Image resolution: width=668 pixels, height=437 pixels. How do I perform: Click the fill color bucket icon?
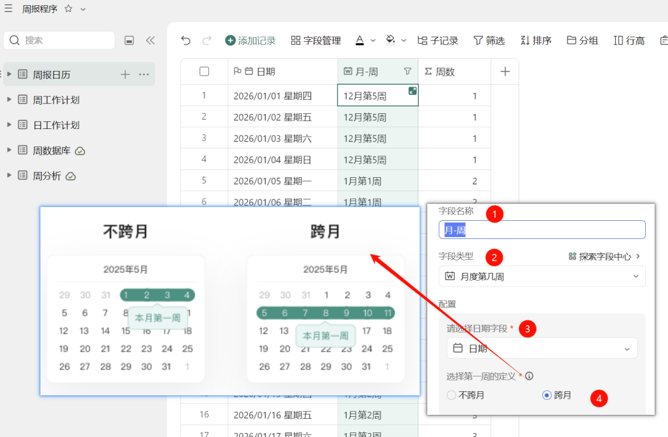point(390,40)
